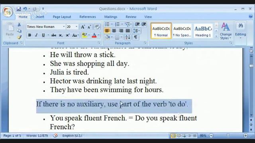Apply the red font color
The image size is (255, 143).
pos(94,35)
